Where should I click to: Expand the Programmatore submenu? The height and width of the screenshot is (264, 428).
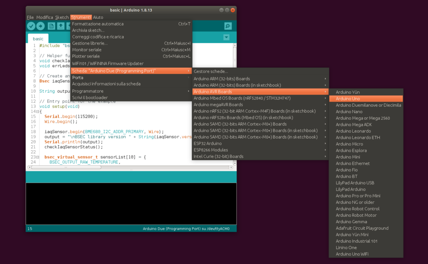pyautogui.click(x=131, y=91)
